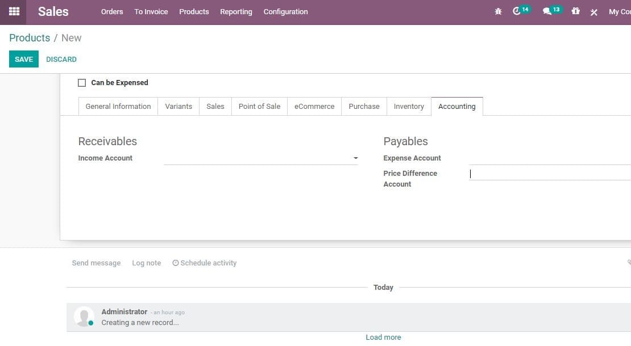The image size is (631, 346).
Task: Open the Administrator avatar in the message log
Action: coord(84,316)
